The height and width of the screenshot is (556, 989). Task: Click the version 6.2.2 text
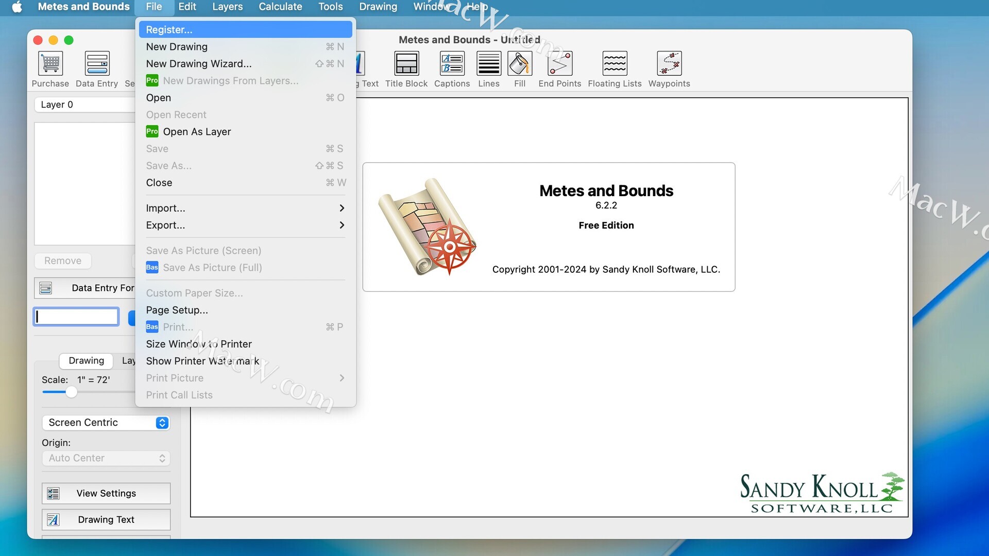[606, 205]
